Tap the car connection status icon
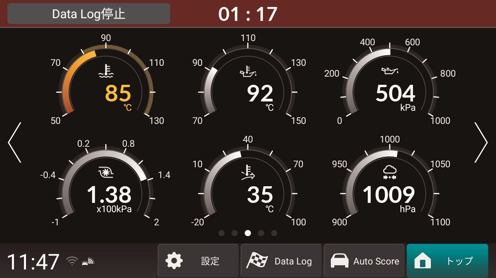 click(x=88, y=262)
